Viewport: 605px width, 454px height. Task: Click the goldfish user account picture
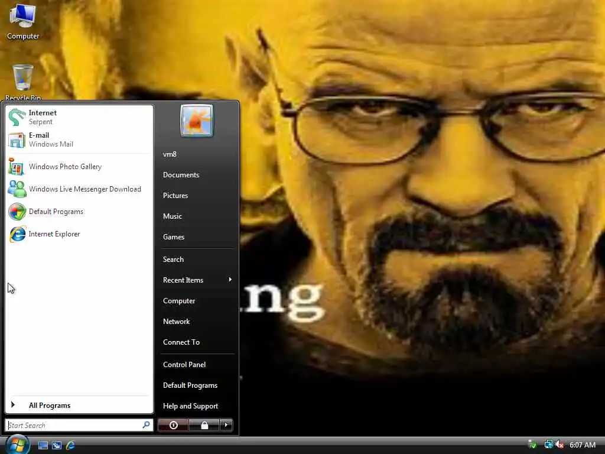(x=196, y=121)
